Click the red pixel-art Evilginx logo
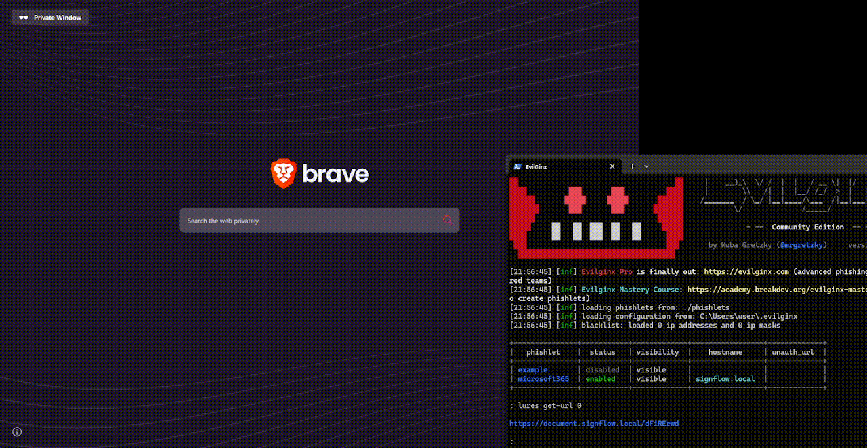The height and width of the screenshot is (448, 867). (596, 217)
